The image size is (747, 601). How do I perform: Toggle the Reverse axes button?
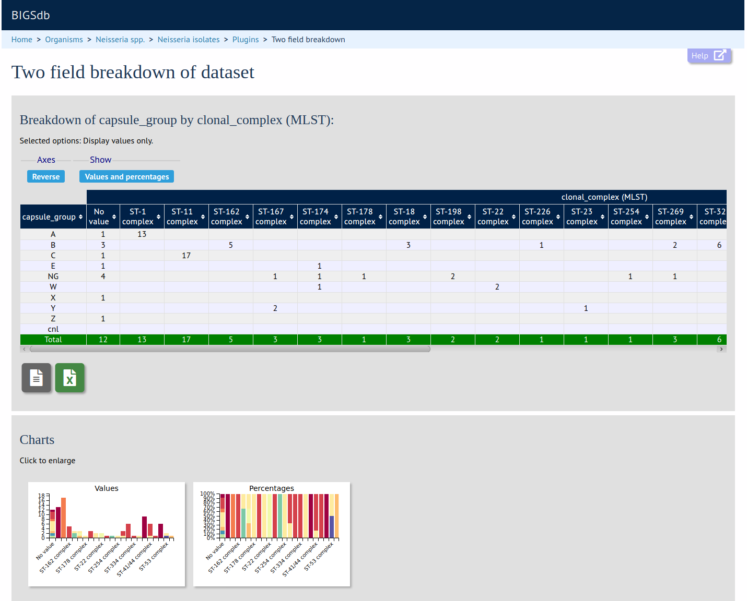pos(46,177)
